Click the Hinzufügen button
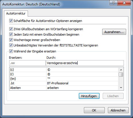 (x=89, y=96)
